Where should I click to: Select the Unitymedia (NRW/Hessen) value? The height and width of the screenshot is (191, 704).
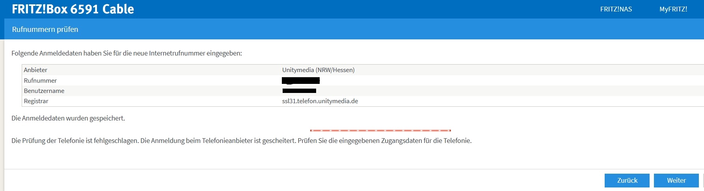point(318,70)
